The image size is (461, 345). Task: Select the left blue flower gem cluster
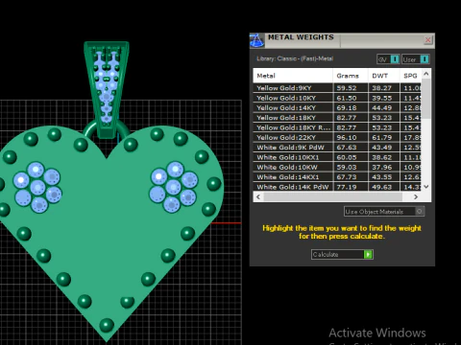37,187
